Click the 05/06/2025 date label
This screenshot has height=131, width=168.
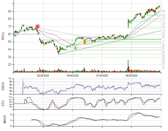click(x=73, y=75)
